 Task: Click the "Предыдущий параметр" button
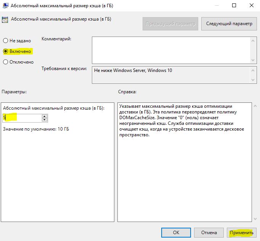(x=170, y=24)
